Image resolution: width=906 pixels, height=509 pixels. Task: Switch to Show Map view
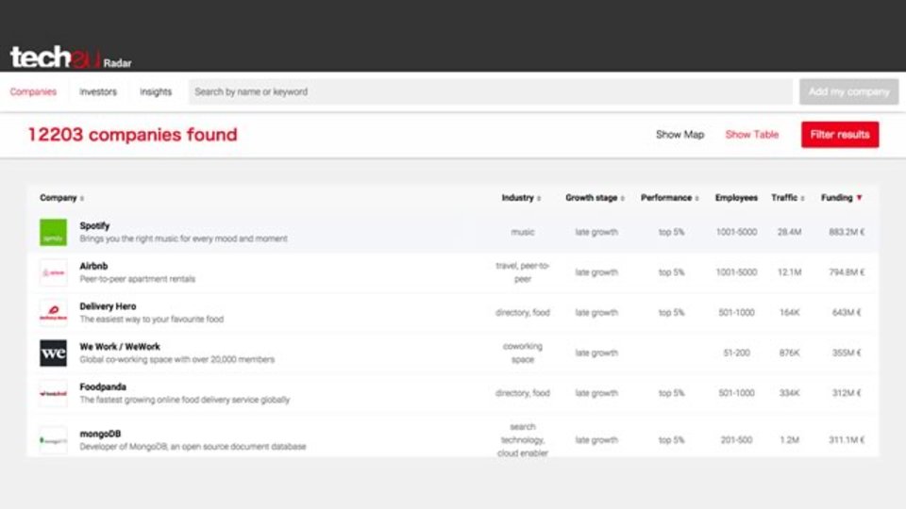coord(680,135)
